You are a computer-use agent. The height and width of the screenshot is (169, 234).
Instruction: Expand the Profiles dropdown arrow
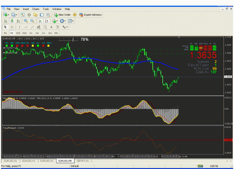[x=16, y=15]
